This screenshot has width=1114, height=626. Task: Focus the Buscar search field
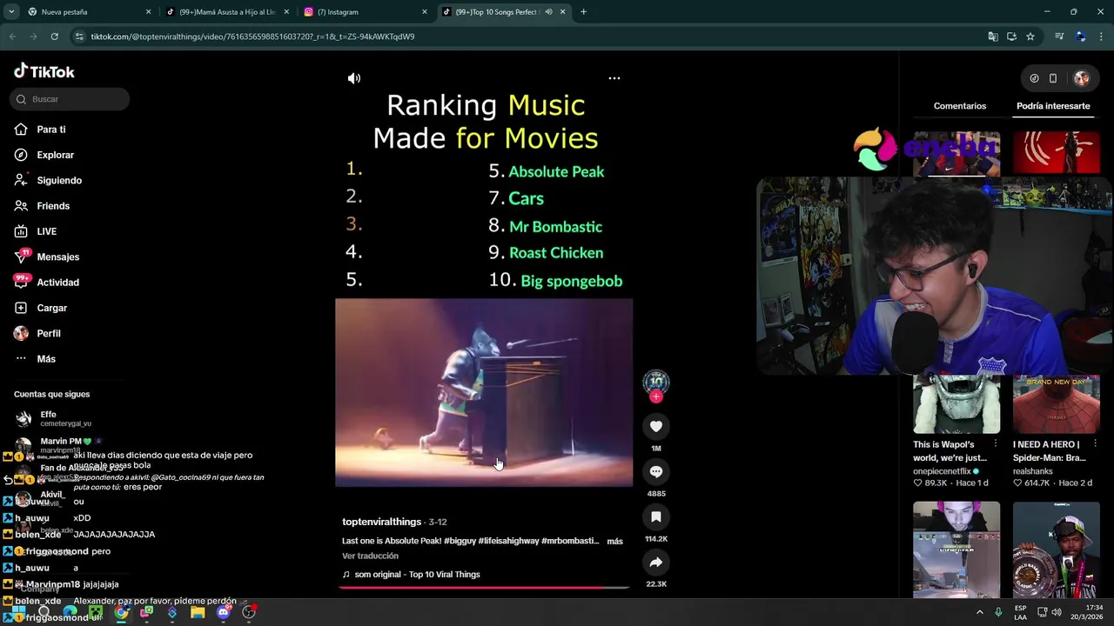(x=70, y=99)
